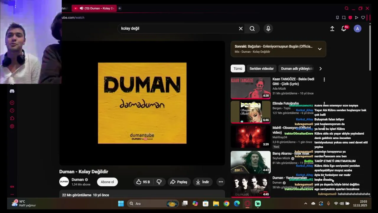This screenshot has height=213, width=378.
Task: Open the account menu avatar A
Action: [x=358, y=29]
